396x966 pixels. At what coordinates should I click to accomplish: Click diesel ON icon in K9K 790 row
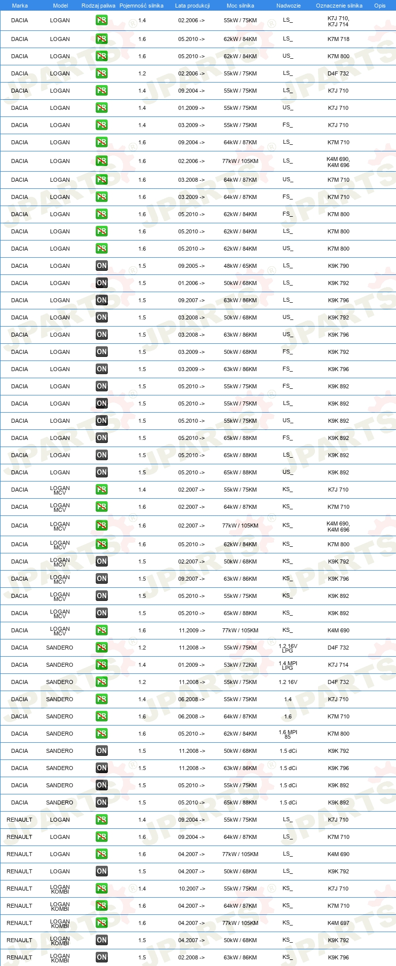[102, 266]
